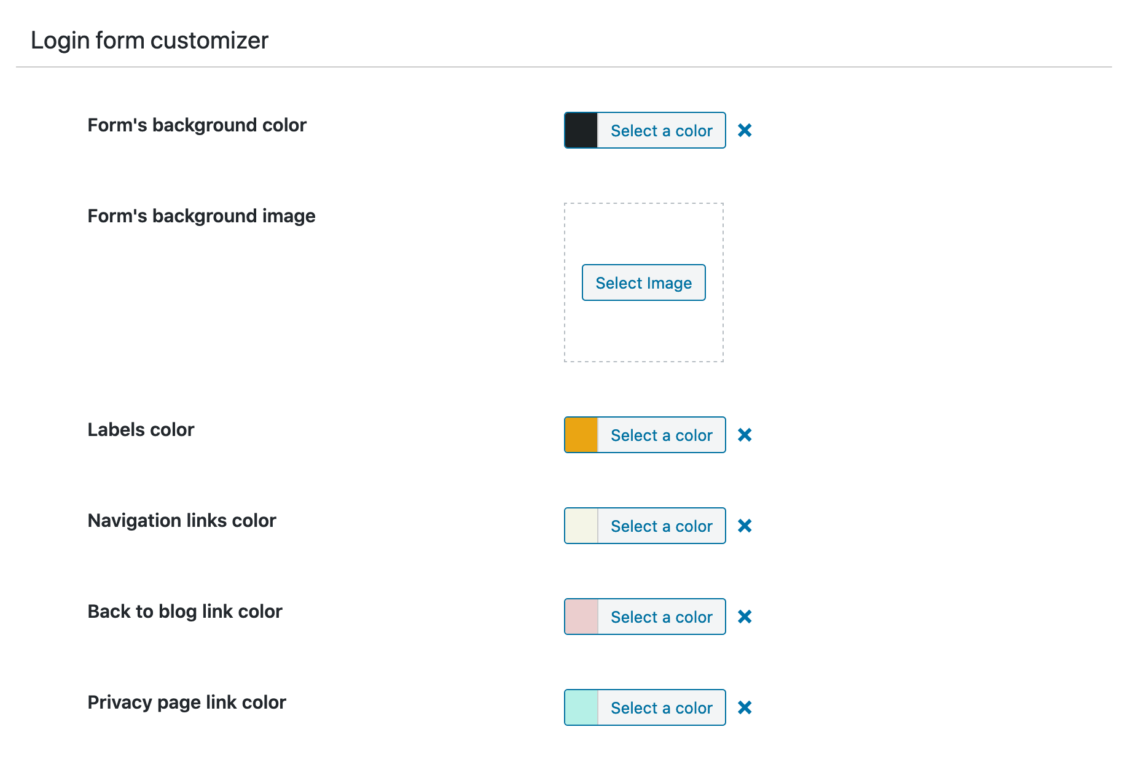Click the teal Privacy page color swatch
The height and width of the screenshot is (759, 1128).
[x=580, y=707]
